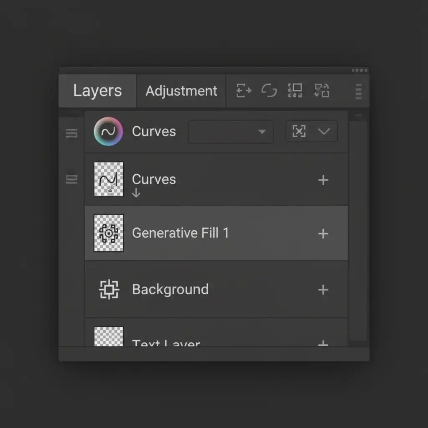Click the swap squares icon in the header

click(322, 91)
